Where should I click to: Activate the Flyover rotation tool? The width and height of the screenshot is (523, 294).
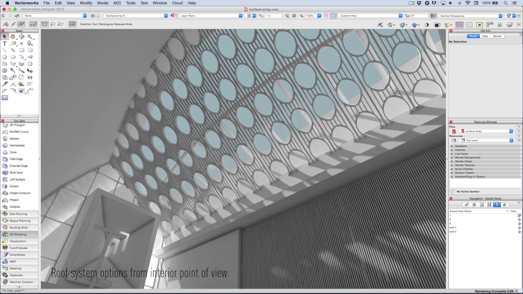click(22, 36)
